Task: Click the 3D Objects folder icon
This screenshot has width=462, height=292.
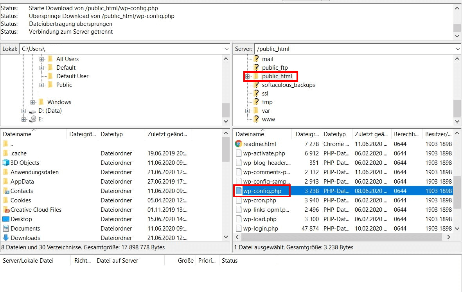Action: tap(5, 162)
